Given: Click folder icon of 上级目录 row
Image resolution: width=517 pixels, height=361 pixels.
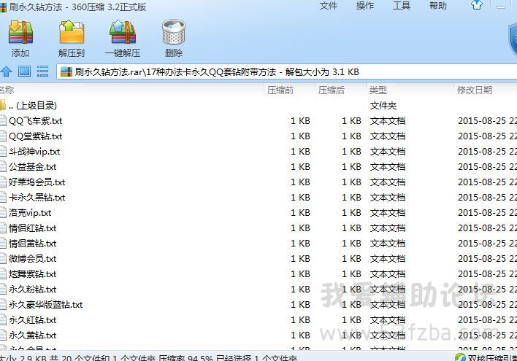Looking at the screenshot, I should (3, 106).
